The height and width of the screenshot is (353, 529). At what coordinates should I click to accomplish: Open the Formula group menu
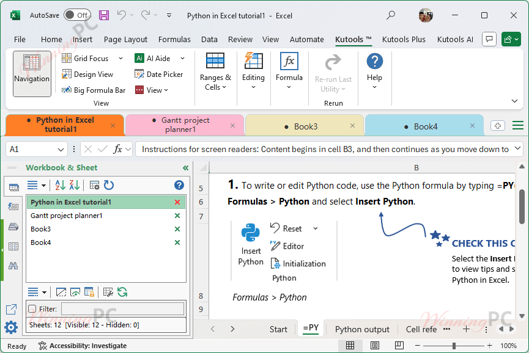tap(289, 71)
